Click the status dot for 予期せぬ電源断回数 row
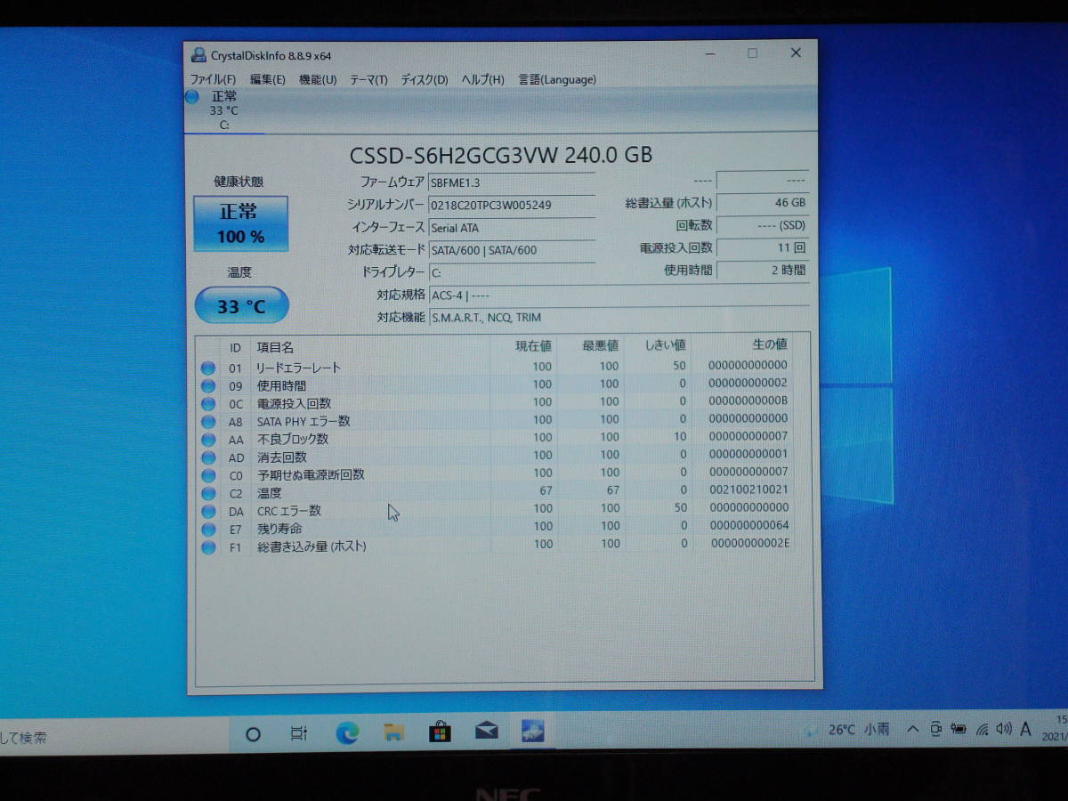Viewport: 1068px width, 801px height. click(x=208, y=474)
